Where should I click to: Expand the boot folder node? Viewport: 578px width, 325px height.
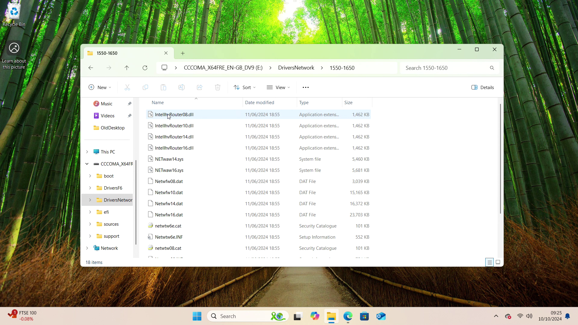[90, 176]
